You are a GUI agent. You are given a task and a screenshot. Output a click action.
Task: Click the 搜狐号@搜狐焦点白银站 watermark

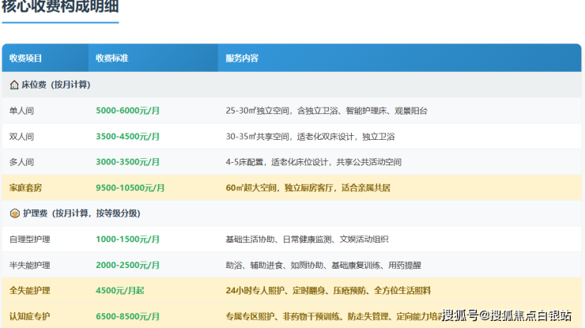click(506, 315)
